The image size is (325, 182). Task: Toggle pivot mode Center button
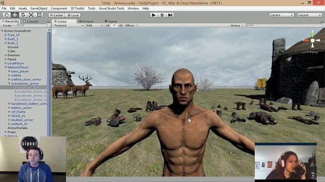tap(56, 15)
